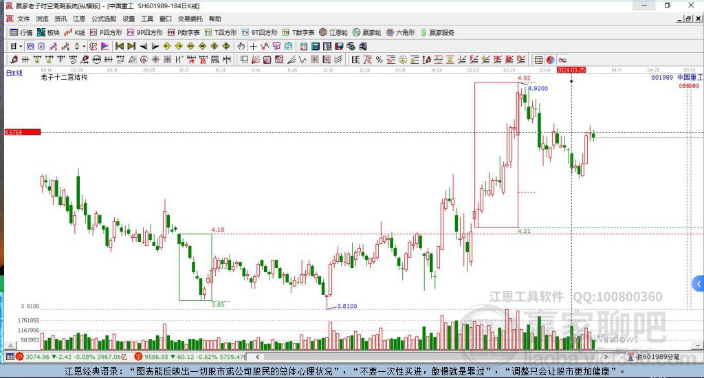The width and height of the screenshot is (704, 378).
Task: Open 赢家服务 with dollar sign
Action: click(x=437, y=32)
